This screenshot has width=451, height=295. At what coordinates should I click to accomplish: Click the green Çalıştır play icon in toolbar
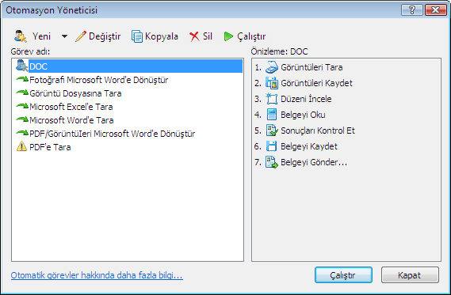(x=228, y=36)
